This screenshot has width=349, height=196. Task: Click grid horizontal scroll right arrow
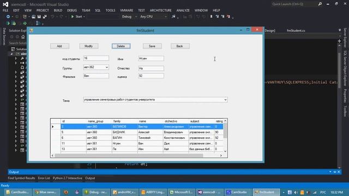click(x=221, y=156)
